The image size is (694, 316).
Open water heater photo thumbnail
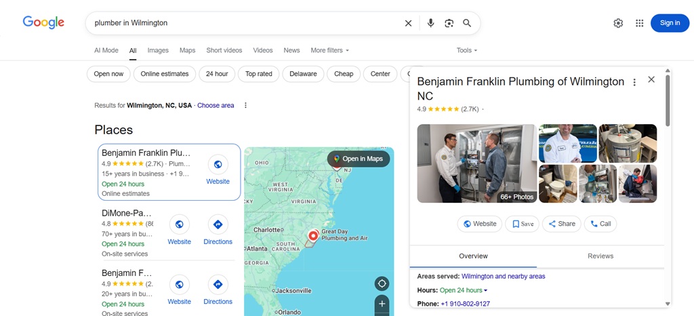point(628,143)
